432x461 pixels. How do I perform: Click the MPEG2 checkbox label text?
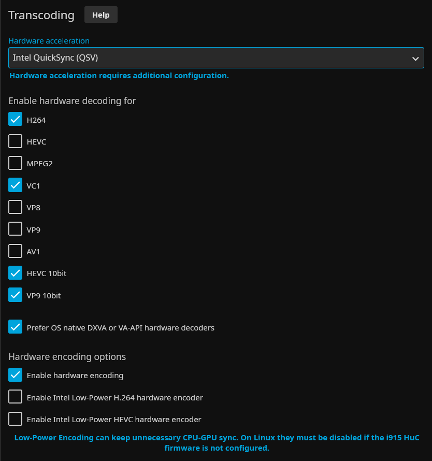pyautogui.click(x=40, y=164)
